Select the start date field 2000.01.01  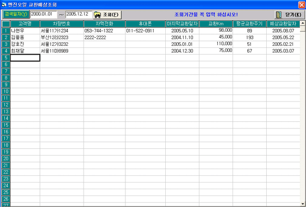(x=43, y=14)
